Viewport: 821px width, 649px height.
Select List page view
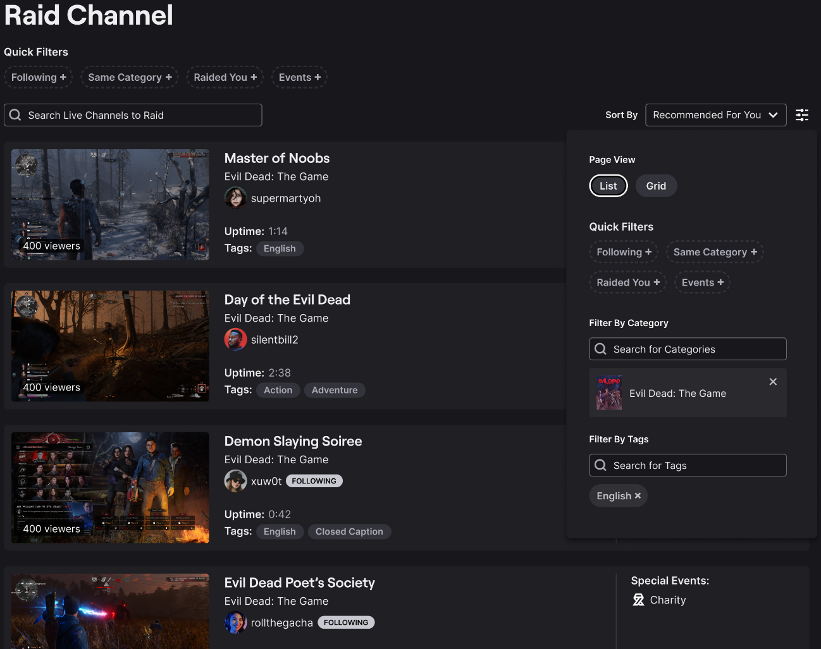(608, 186)
